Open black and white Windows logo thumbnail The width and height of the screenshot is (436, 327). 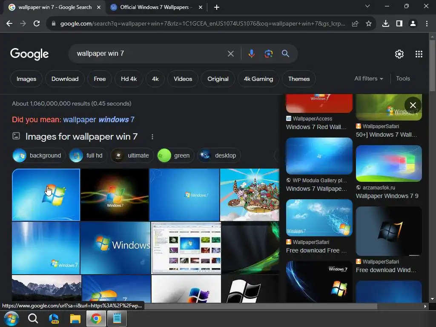(250, 289)
